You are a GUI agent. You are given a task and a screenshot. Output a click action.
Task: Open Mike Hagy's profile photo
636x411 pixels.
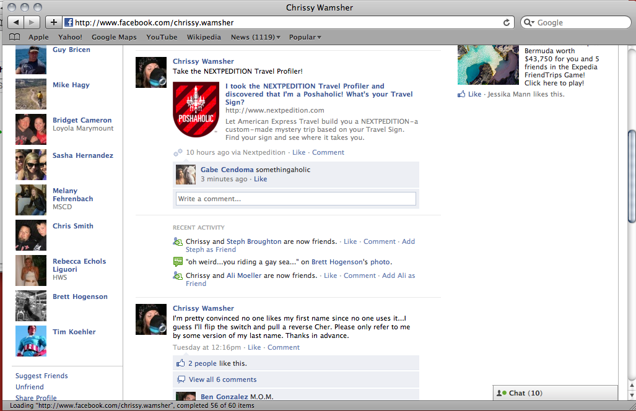pyautogui.click(x=31, y=94)
